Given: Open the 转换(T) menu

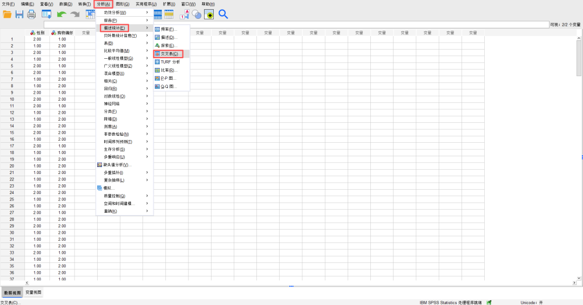Looking at the screenshot, I should pos(85,4).
